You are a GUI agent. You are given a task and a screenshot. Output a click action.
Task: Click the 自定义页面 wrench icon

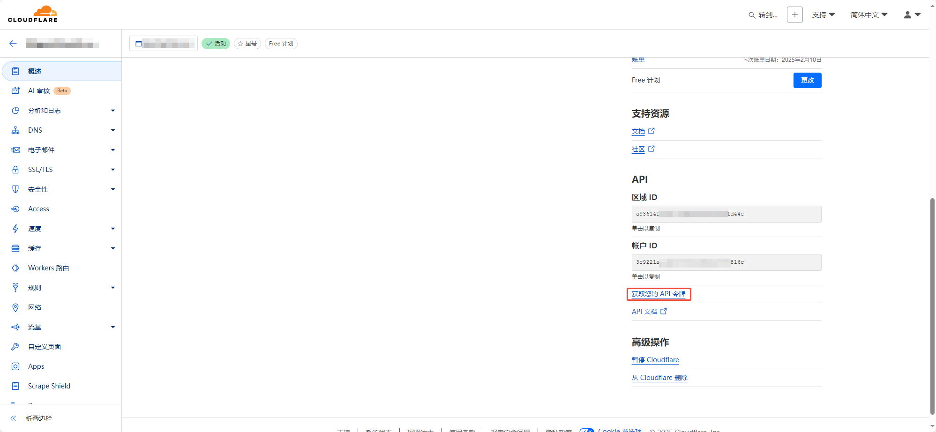15,347
